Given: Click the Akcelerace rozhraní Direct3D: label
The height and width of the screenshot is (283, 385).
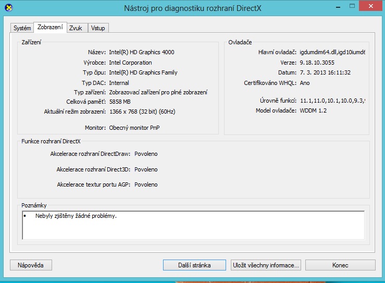Looking at the screenshot, I should (93, 169).
